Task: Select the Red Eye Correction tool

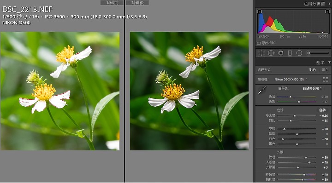Action: tap(281, 53)
